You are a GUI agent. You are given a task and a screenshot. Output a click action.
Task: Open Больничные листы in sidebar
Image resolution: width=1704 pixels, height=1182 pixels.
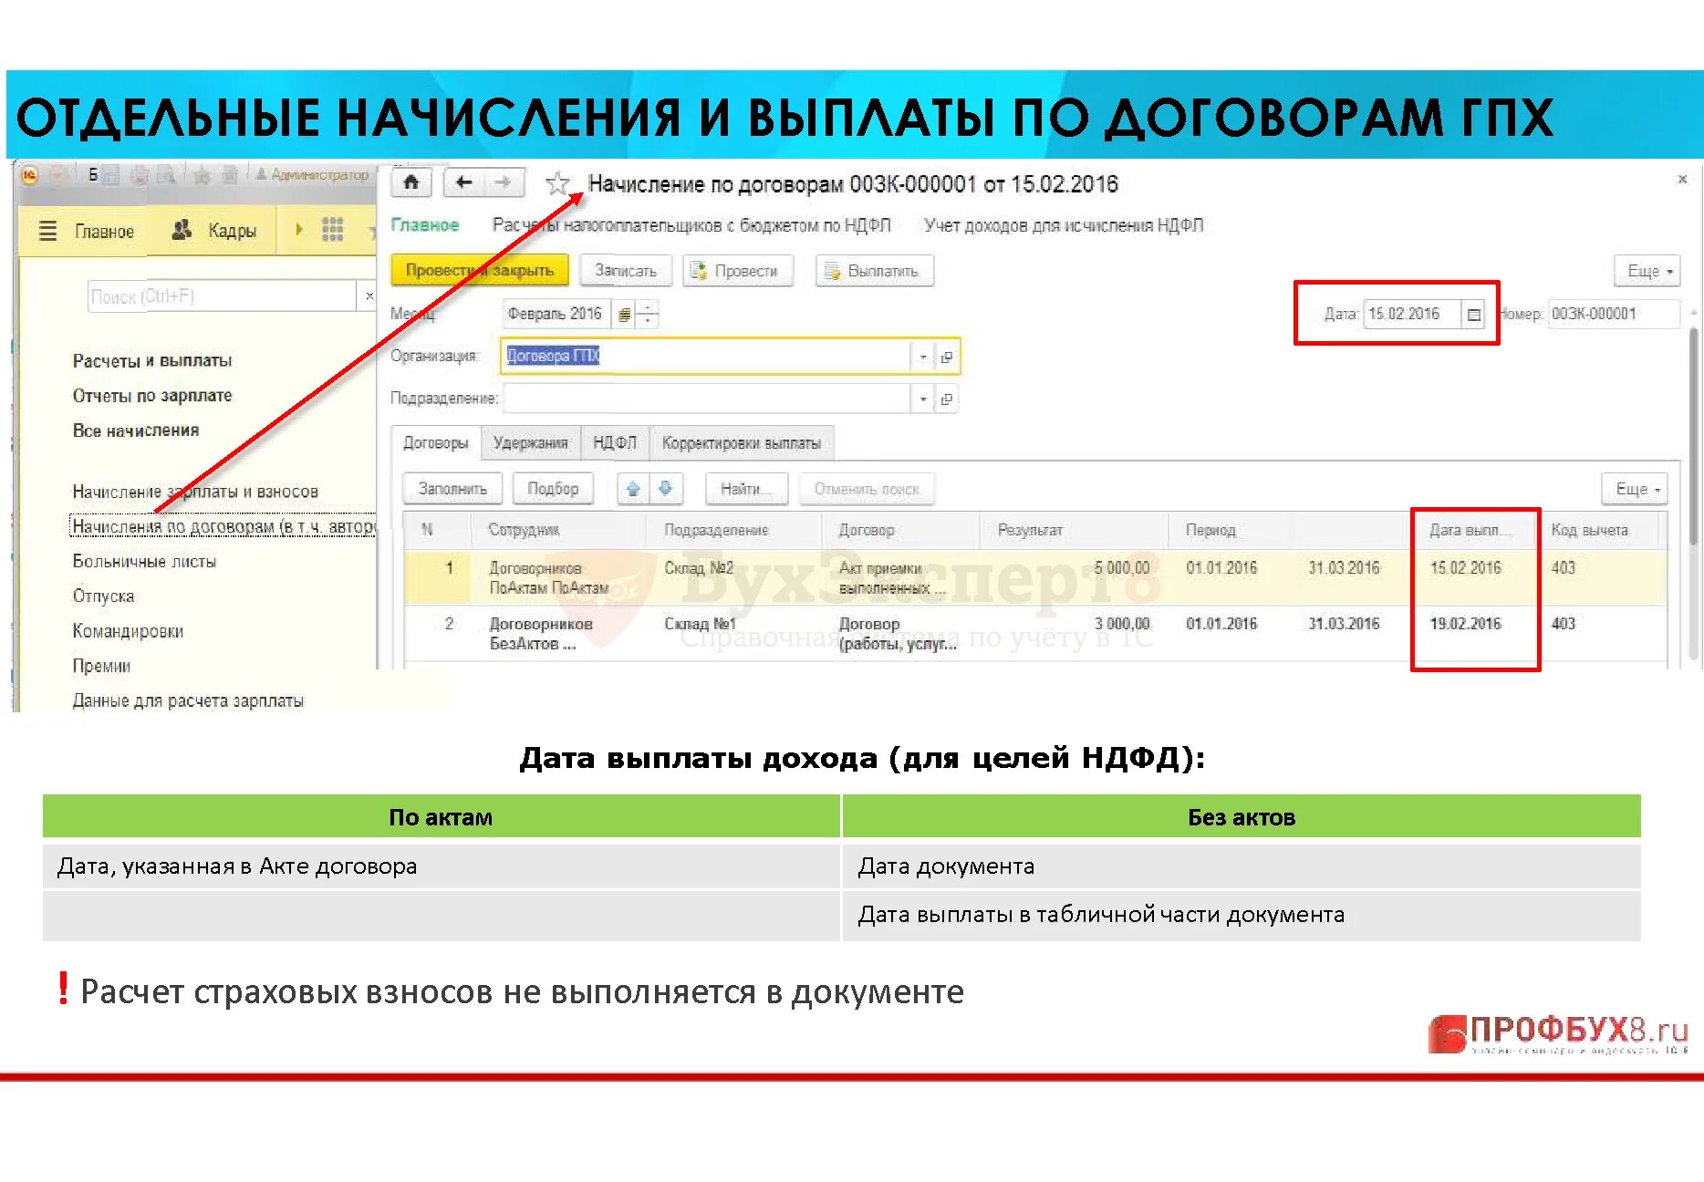[144, 562]
